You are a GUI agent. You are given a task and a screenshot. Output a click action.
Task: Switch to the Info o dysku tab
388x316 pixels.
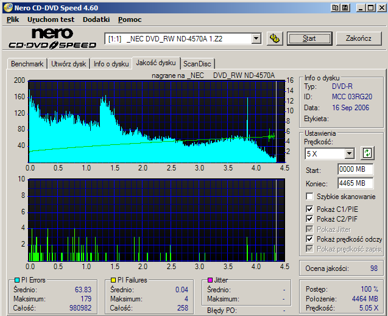(x=111, y=64)
